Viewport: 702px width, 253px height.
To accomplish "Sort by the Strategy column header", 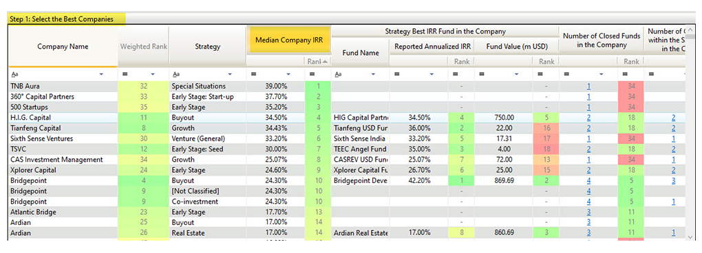I will tap(207, 47).
